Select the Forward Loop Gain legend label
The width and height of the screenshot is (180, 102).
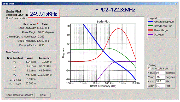click(164, 22)
